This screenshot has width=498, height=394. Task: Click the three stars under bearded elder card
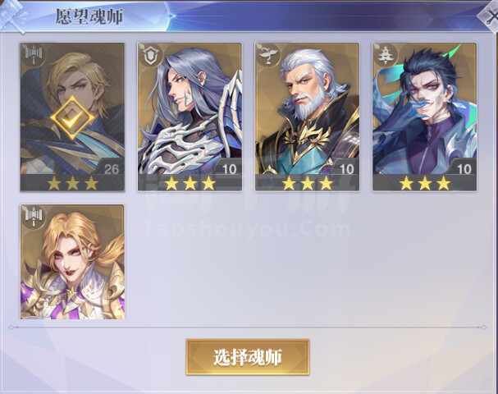click(x=307, y=183)
